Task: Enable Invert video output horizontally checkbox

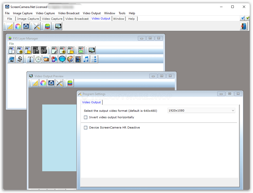Action: pos(86,117)
